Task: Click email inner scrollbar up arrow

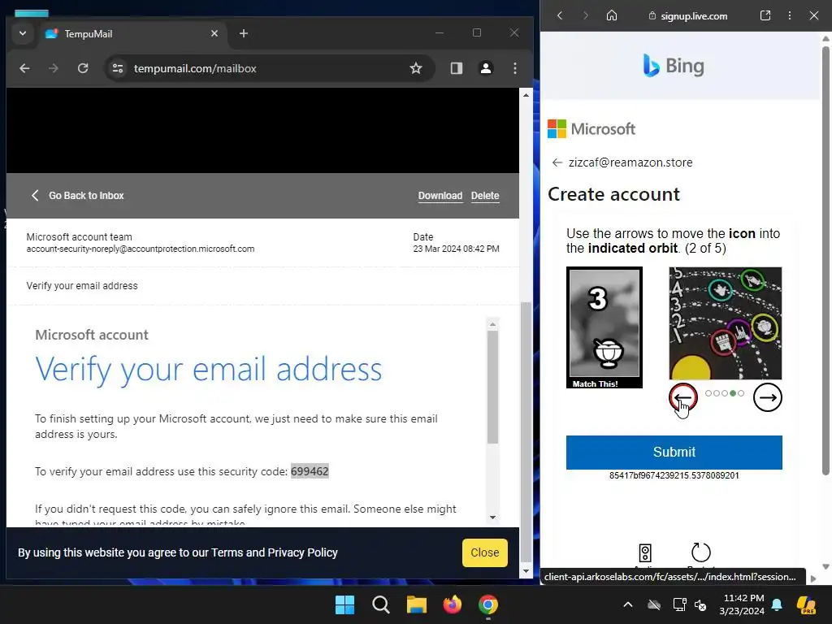Action: pyautogui.click(x=492, y=323)
